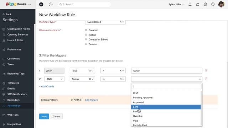
Task: Choose Pending Approval from the status list
Action: 166,98
